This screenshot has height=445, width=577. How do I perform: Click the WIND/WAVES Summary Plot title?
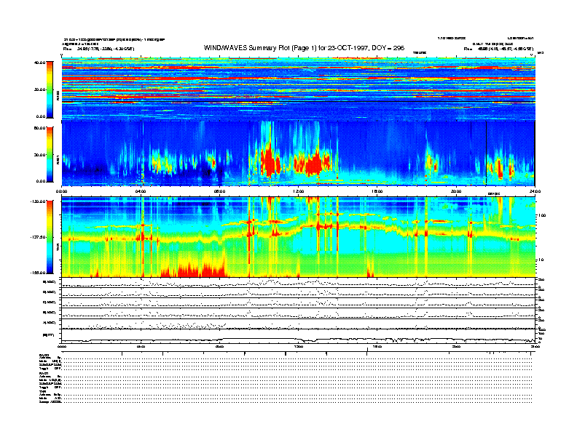pyautogui.click(x=304, y=48)
